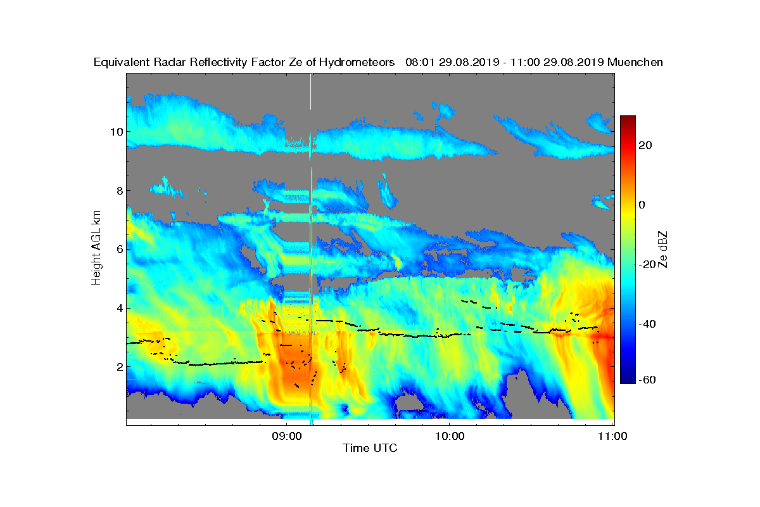Image resolution: width=760 pixels, height=507 pixels.
Task: Click the '4' height tick label
Action: coord(119,308)
